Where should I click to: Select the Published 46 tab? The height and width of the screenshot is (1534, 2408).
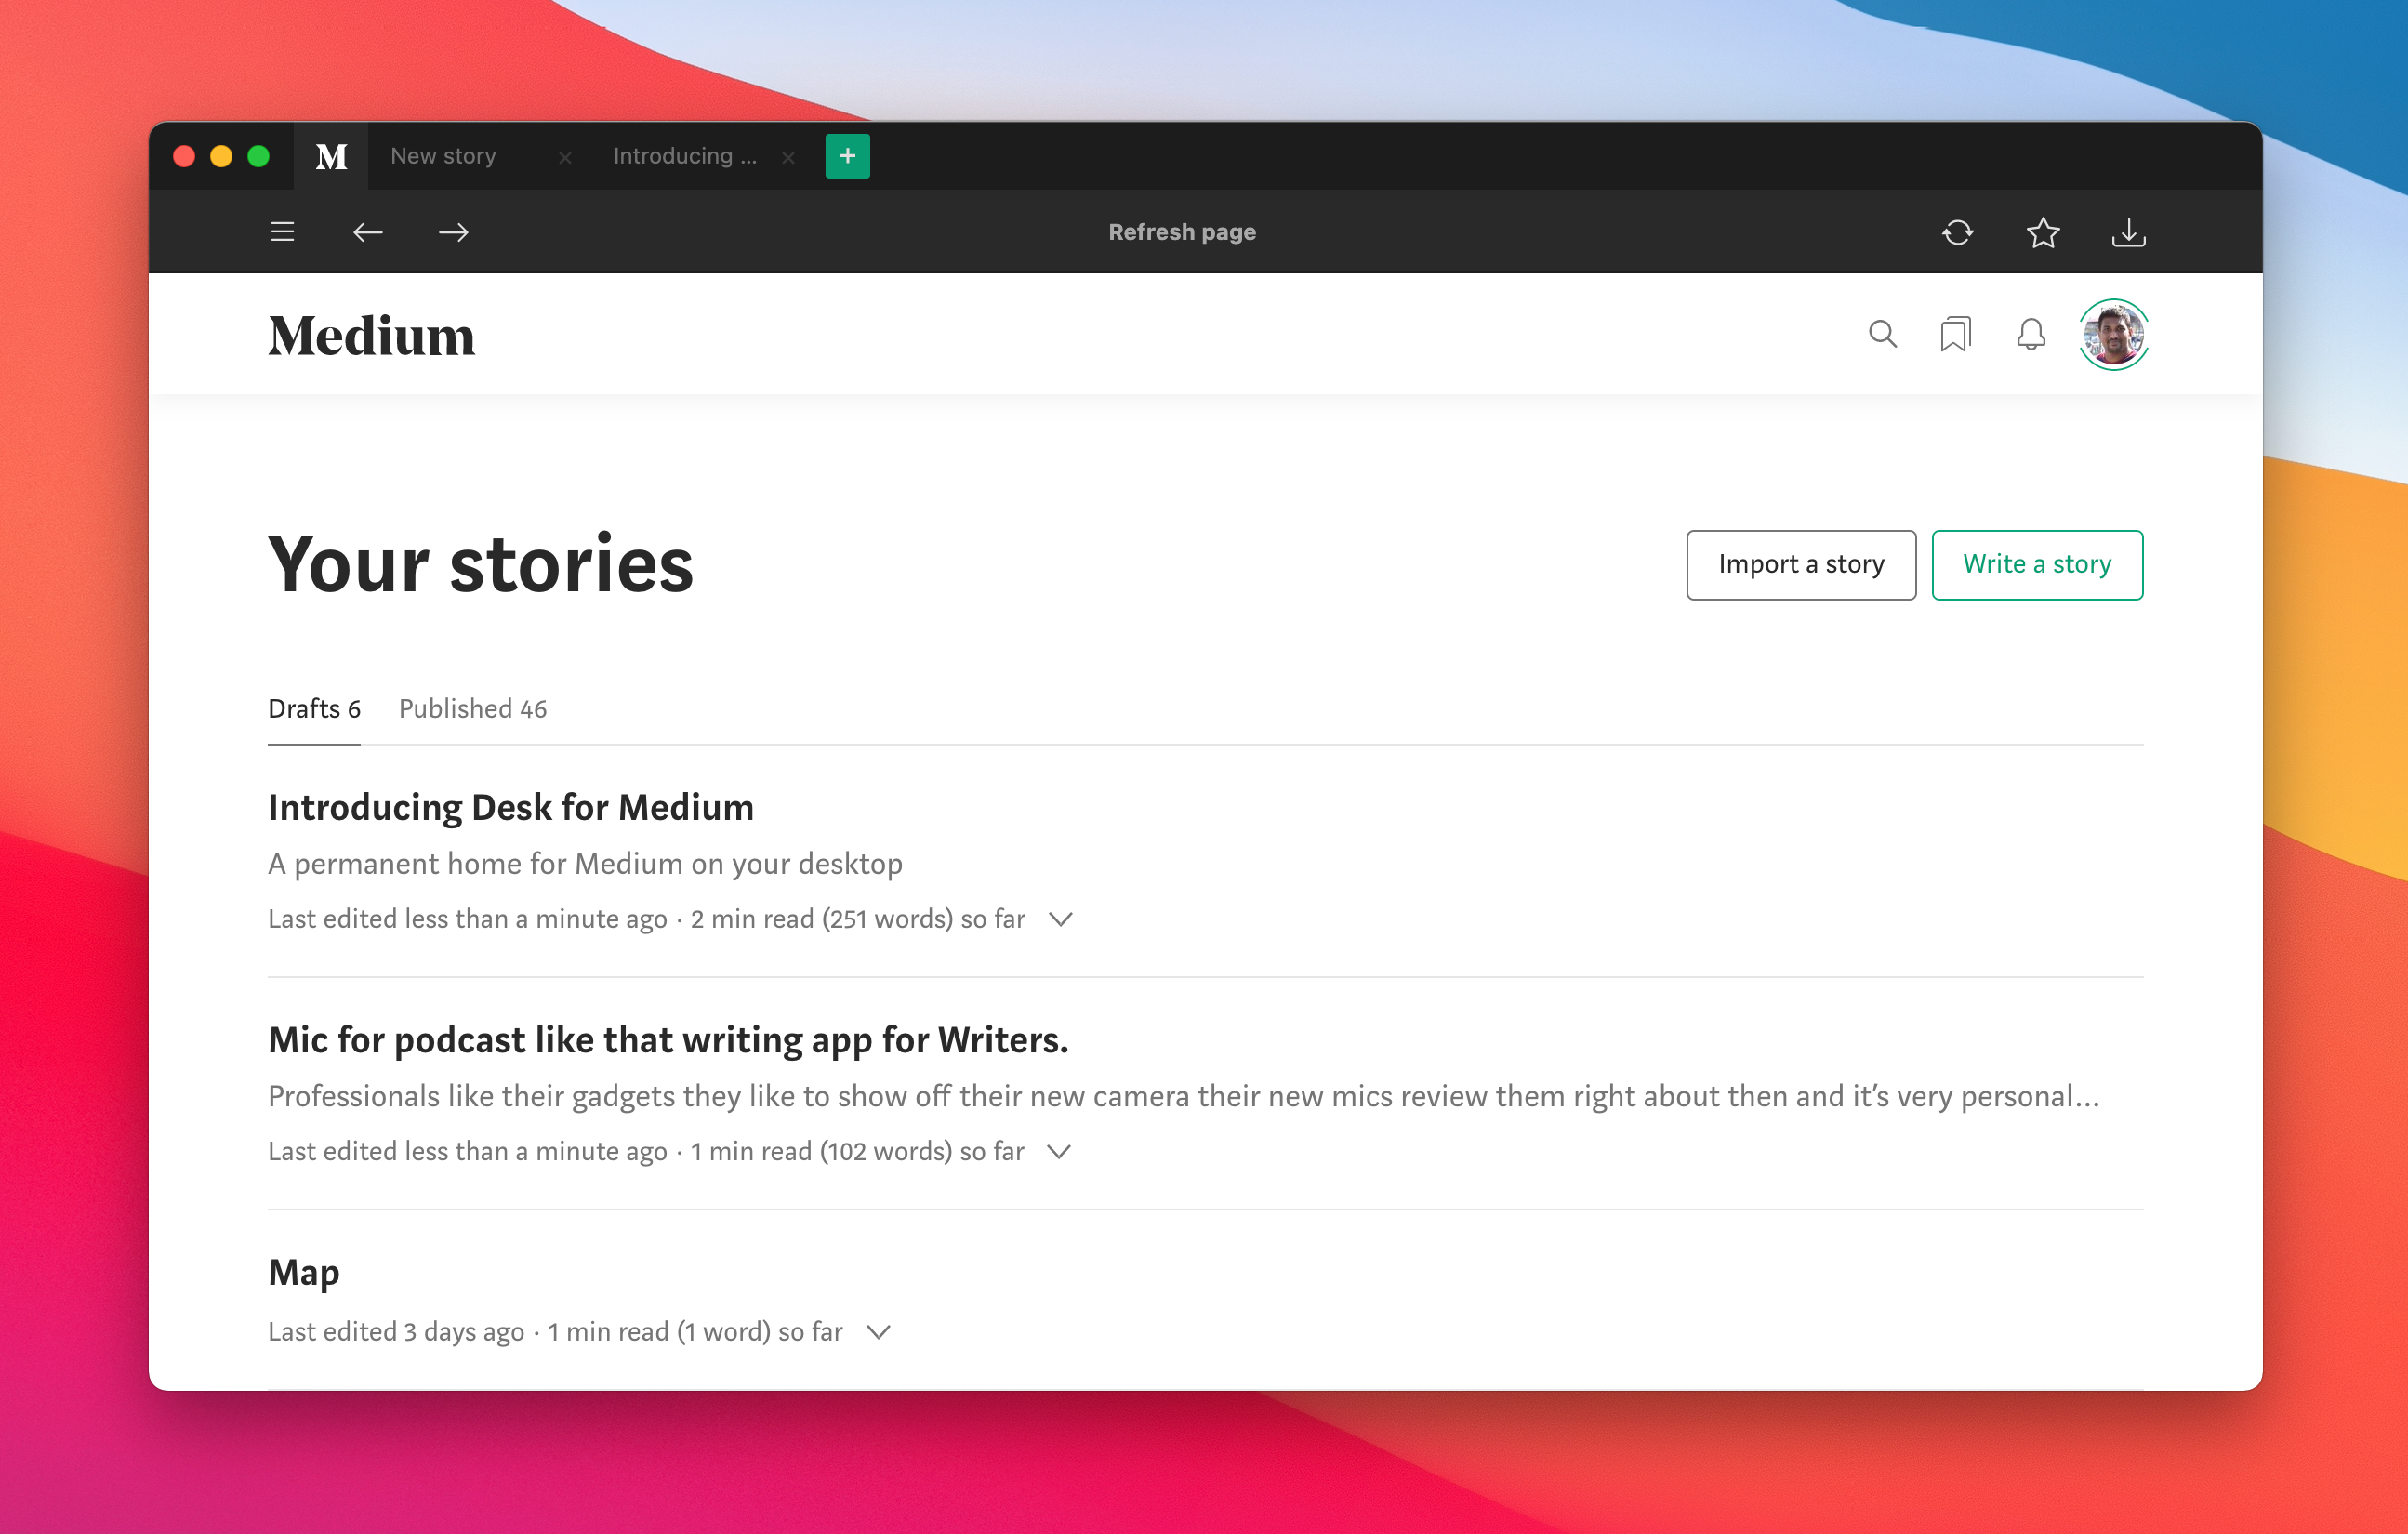(x=473, y=709)
